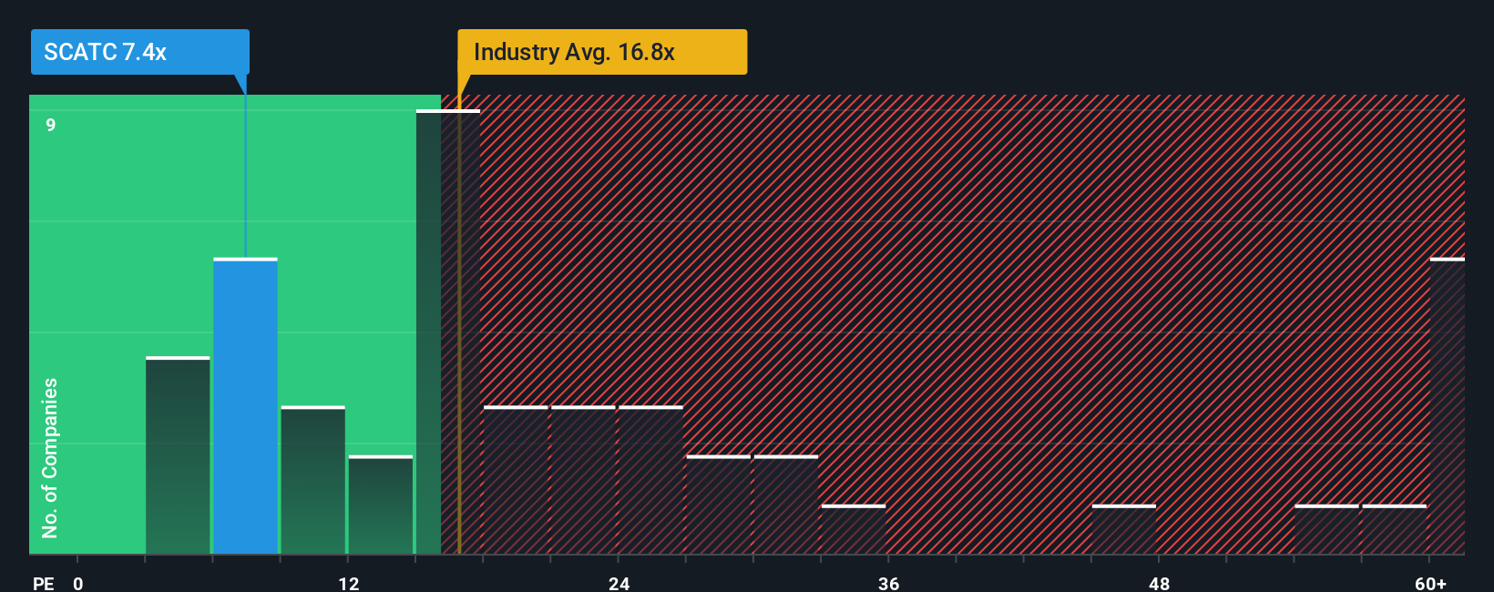Click the bar just left of the blue bar
This screenshot has width=1494, height=592.
click(178, 455)
